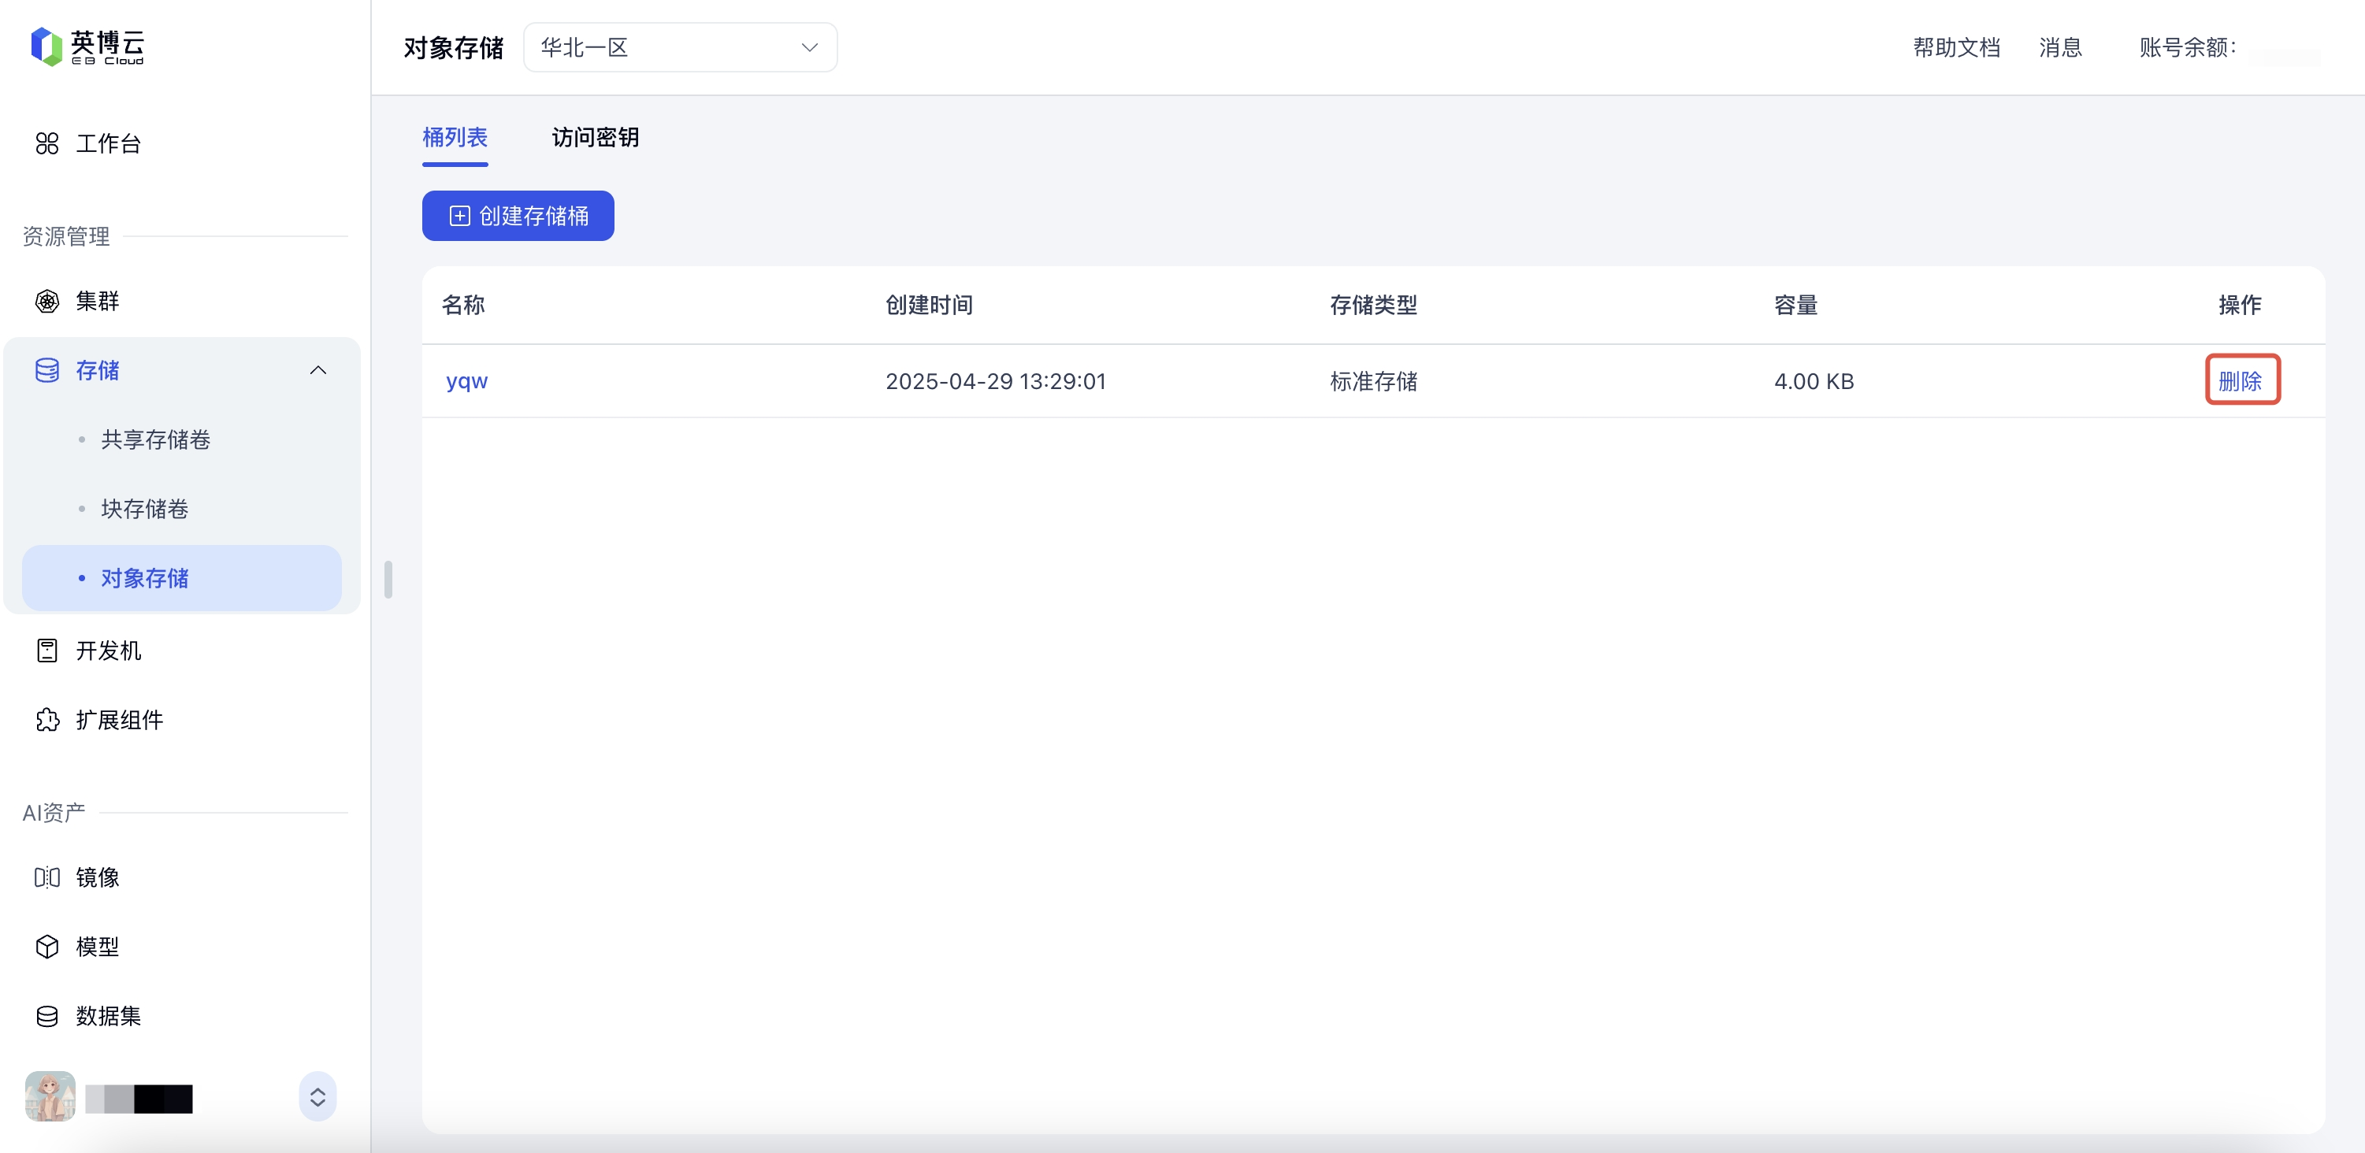Click the 操作 column header
This screenshot has width=2365, height=1153.
2239,305
